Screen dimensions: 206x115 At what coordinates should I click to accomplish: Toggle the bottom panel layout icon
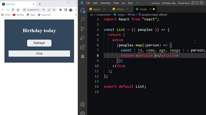click(197, 3)
